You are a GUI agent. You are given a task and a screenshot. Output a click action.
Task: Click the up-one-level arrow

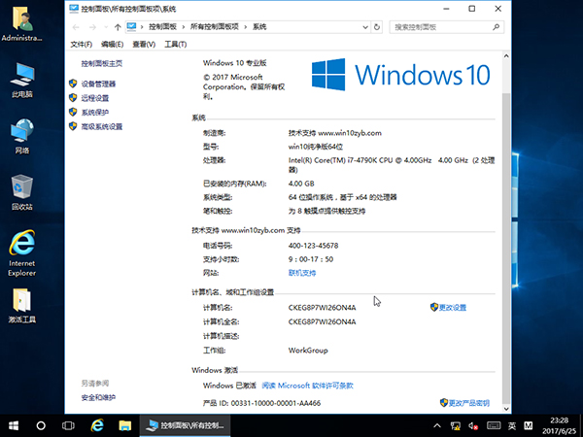(116, 27)
